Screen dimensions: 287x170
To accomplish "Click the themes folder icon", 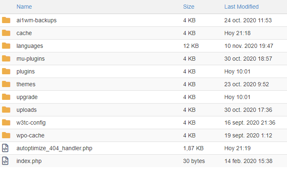I will 6,84.
